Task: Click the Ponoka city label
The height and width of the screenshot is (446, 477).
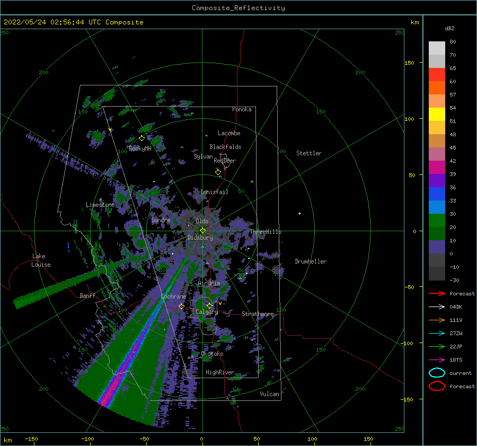Action: pos(242,109)
